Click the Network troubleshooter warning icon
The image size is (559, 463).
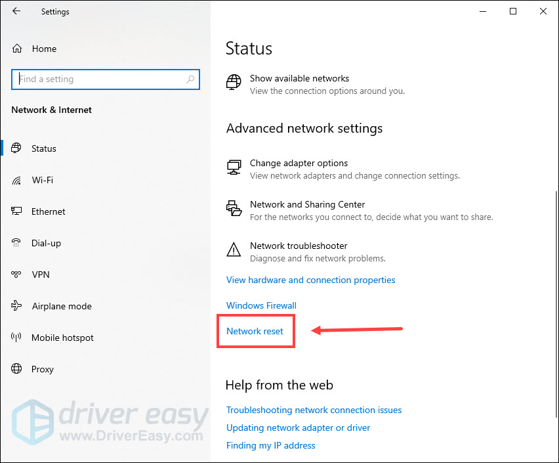[x=234, y=250]
